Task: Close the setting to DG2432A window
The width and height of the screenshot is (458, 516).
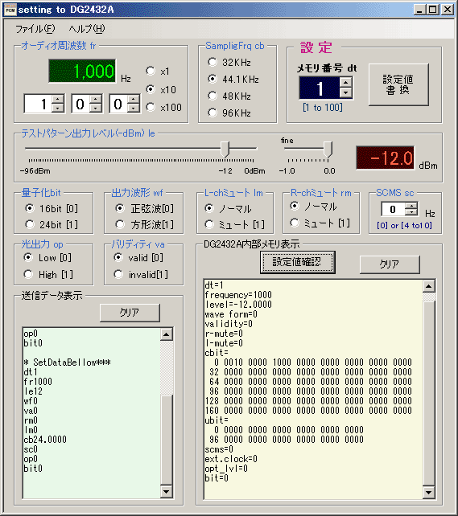Action: click(x=447, y=10)
